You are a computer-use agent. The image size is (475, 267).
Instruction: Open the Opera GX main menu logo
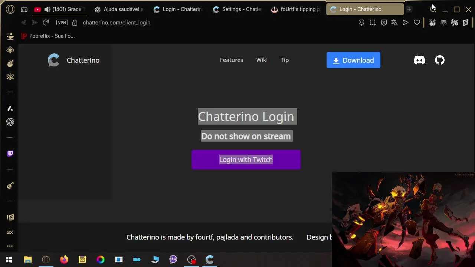point(10,9)
